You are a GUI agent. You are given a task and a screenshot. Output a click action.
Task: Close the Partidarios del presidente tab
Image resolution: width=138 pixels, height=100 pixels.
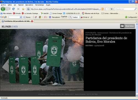click(32, 21)
